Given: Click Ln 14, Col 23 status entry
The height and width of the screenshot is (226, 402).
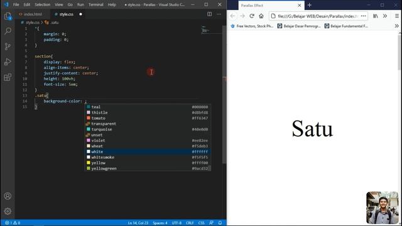Looking at the screenshot, I should click(138, 223).
